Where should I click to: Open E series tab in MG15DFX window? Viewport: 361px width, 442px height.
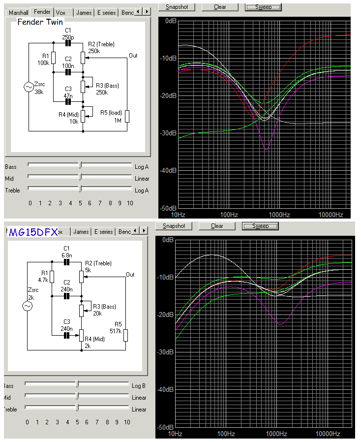click(103, 232)
